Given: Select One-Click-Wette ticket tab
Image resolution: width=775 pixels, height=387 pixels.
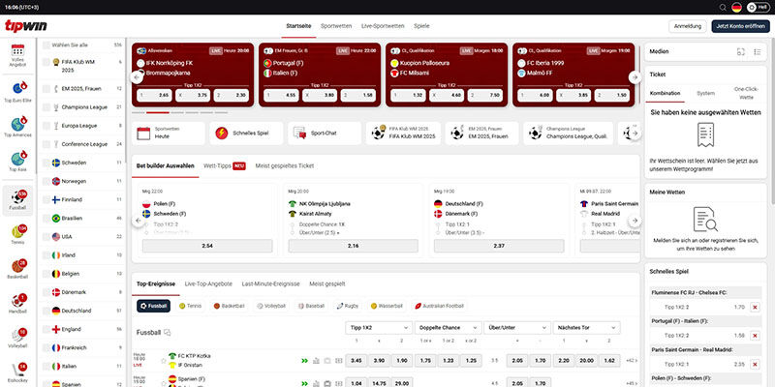Looking at the screenshot, I should coord(747,93).
